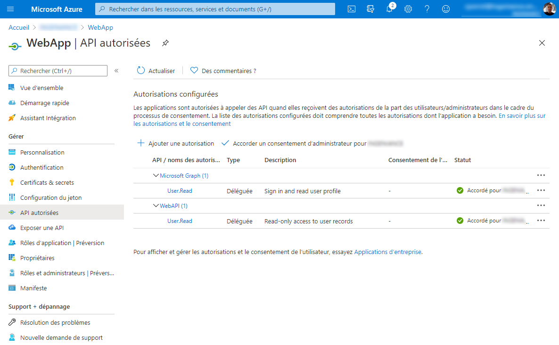Open the portal hamburger menu
The width and height of the screenshot is (559, 345).
[x=10, y=9]
